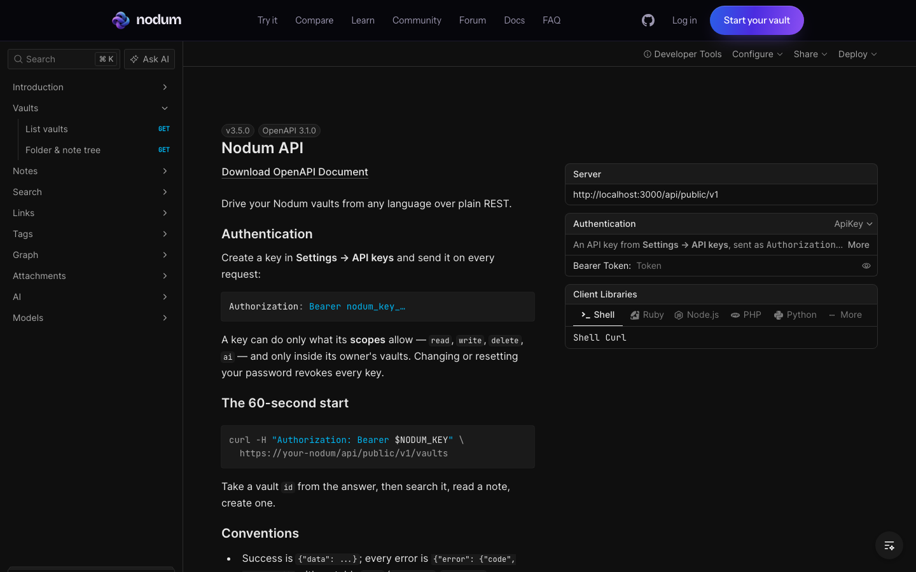Open the Learn menu item
This screenshot has height=572, width=916.
click(363, 20)
